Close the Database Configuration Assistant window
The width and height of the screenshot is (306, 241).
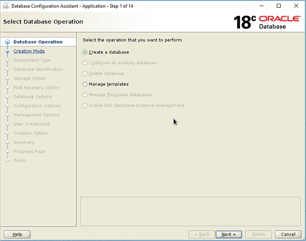296,6
